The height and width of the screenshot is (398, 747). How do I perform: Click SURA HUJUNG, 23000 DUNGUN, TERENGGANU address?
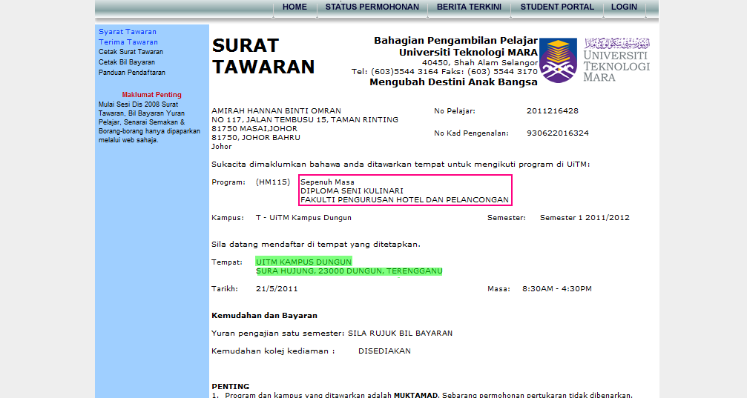coord(349,271)
